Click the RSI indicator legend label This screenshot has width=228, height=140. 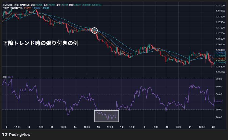[5, 77]
